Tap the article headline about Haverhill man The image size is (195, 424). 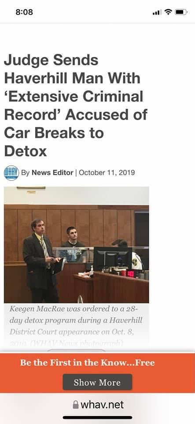click(76, 106)
